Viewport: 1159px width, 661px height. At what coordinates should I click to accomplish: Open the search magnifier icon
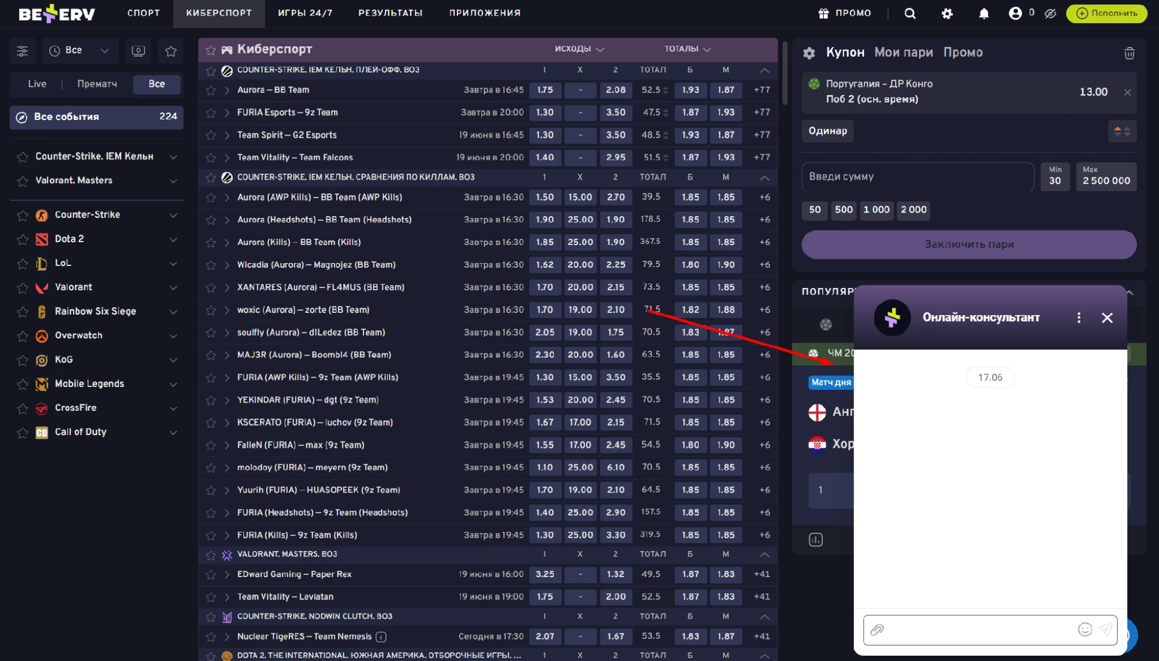[910, 13]
